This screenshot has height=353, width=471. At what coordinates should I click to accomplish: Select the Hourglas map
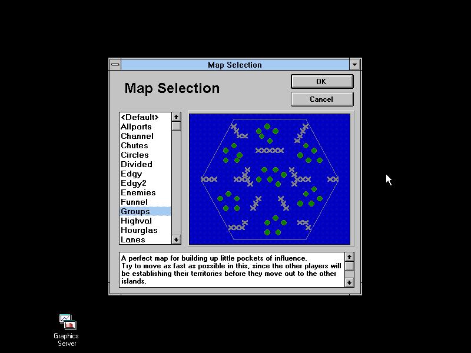click(x=145, y=230)
